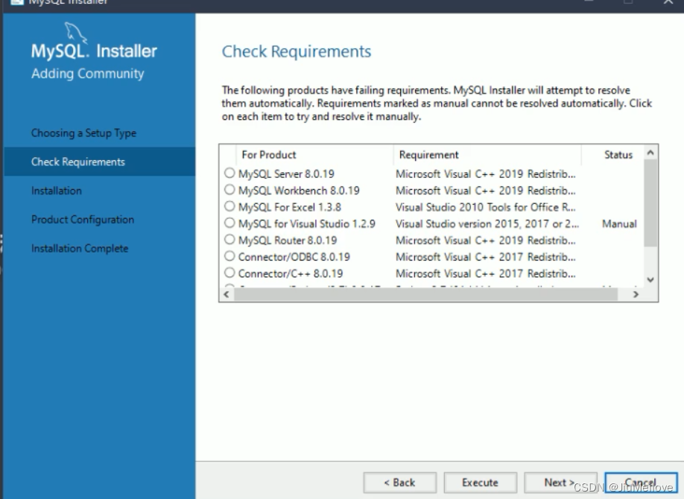
Task: Click the Adding Community subtitle
Action: click(x=88, y=73)
